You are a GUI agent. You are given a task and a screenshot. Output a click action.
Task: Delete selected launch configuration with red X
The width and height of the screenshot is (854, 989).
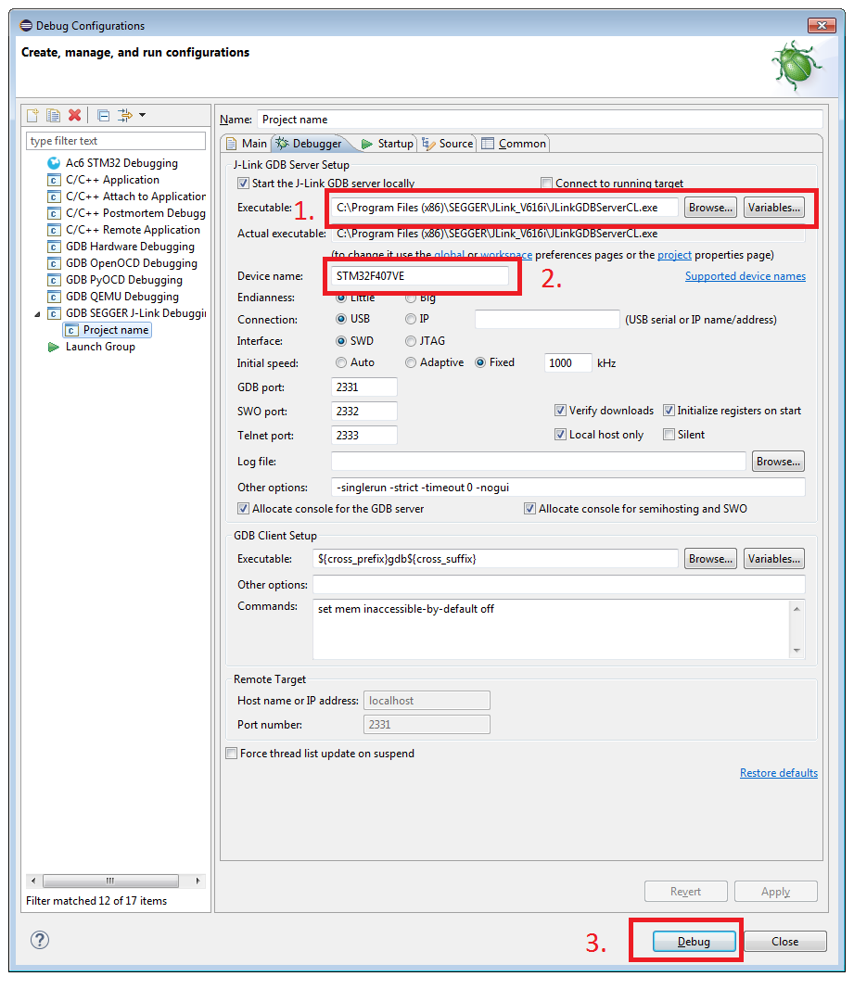74,115
